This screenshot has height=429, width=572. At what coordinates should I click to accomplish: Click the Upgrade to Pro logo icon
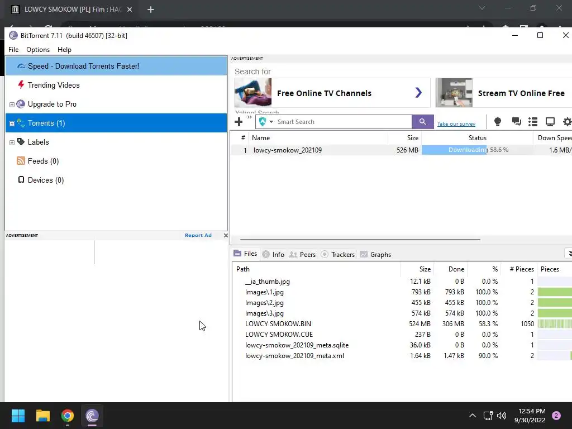pyautogui.click(x=21, y=104)
